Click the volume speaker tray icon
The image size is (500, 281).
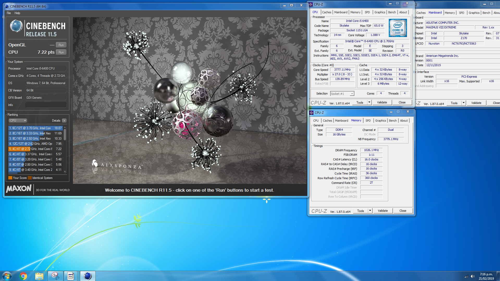point(472,277)
